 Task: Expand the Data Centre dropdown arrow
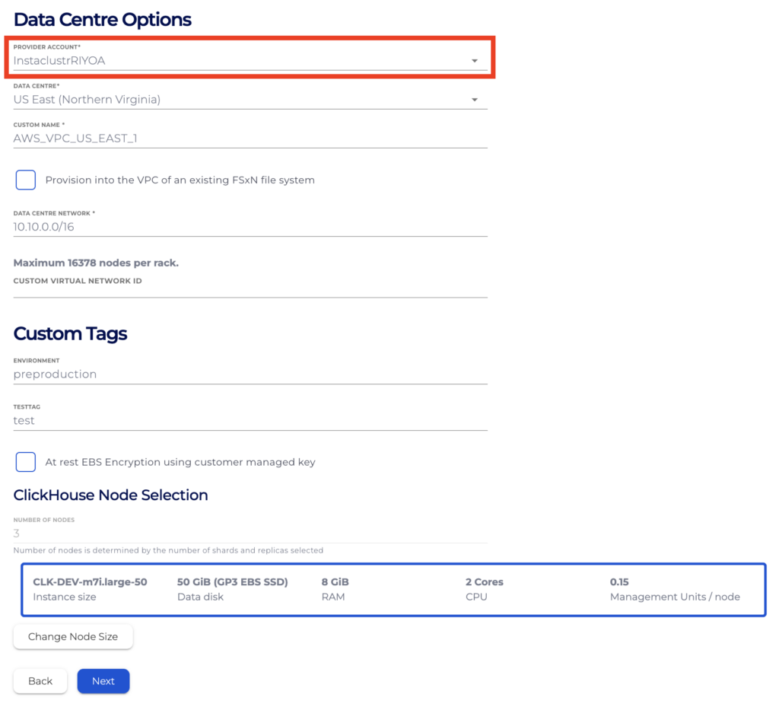pos(475,100)
